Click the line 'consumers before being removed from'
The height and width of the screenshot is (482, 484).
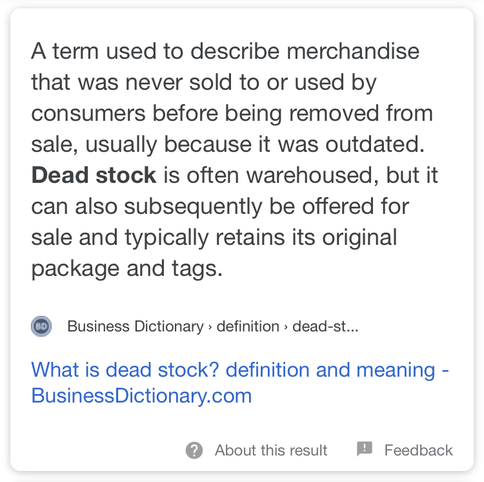(x=232, y=114)
